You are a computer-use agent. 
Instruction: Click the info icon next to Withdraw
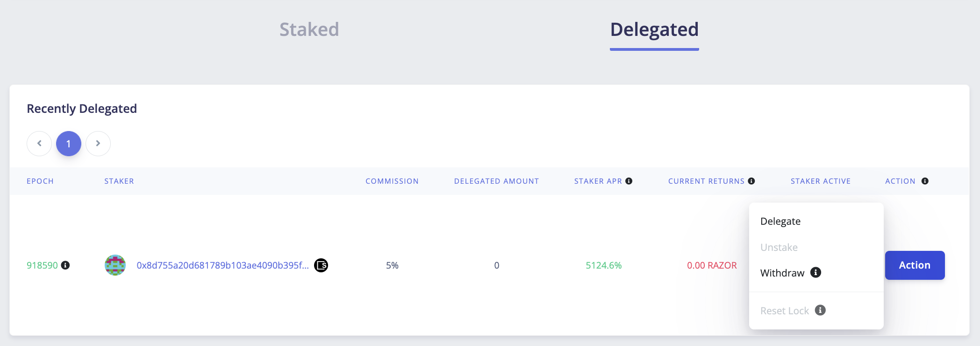tap(815, 272)
